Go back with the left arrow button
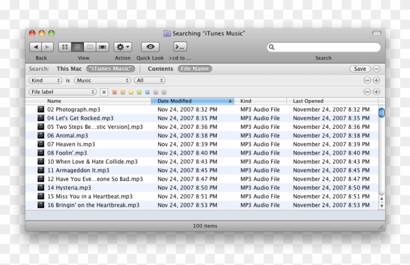Screen dimensions: 410x265 pos(36,47)
